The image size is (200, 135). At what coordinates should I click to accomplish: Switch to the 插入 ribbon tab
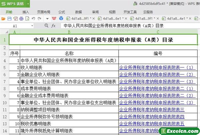point(26,12)
